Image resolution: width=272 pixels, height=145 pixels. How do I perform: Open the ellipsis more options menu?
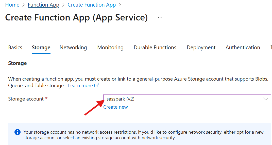(x=160, y=17)
